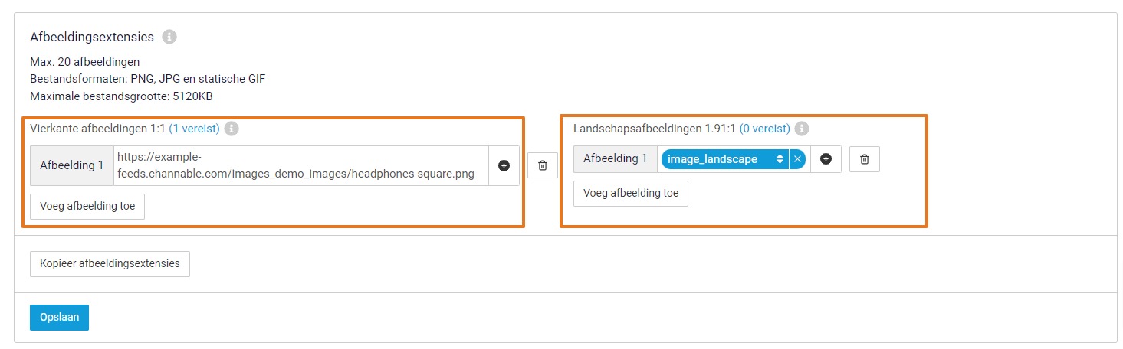The width and height of the screenshot is (1123, 349).
Task: Click the (1 vereist) link text
Action: pyautogui.click(x=194, y=129)
